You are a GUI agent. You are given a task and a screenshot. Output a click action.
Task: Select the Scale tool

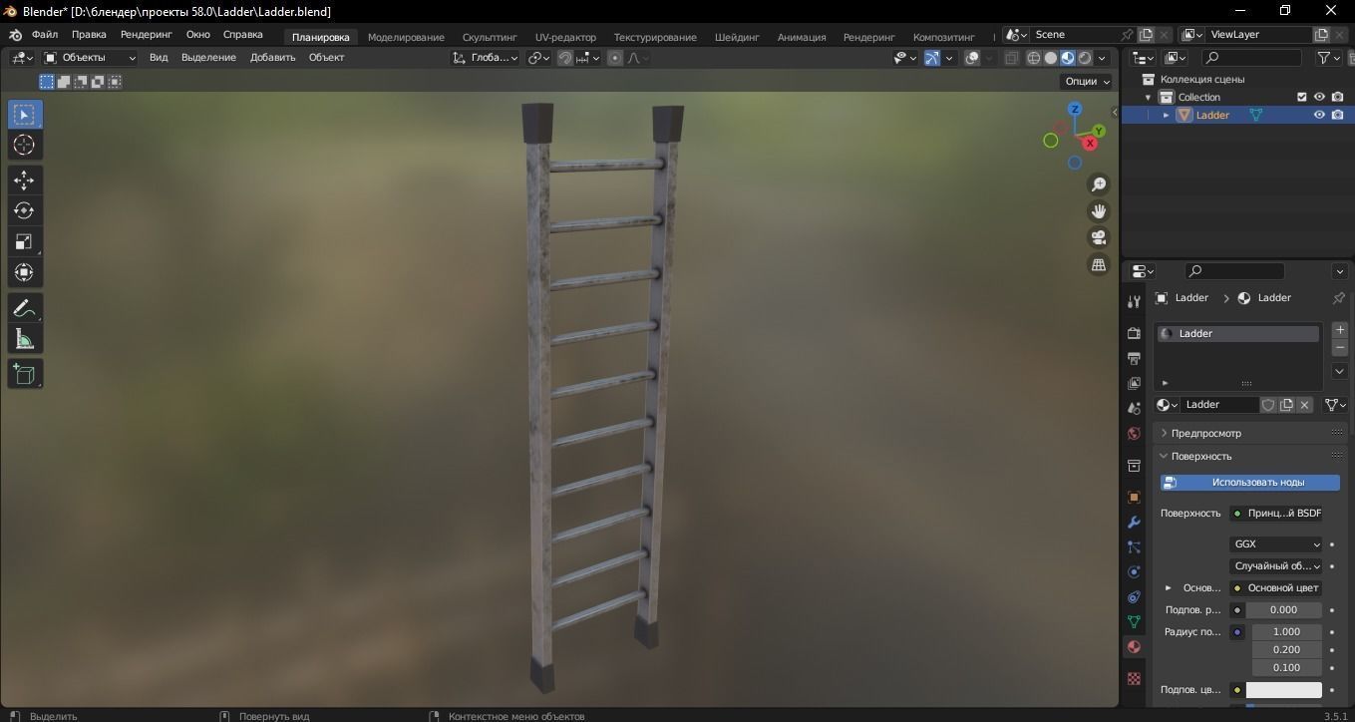click(x=24, y=241)
